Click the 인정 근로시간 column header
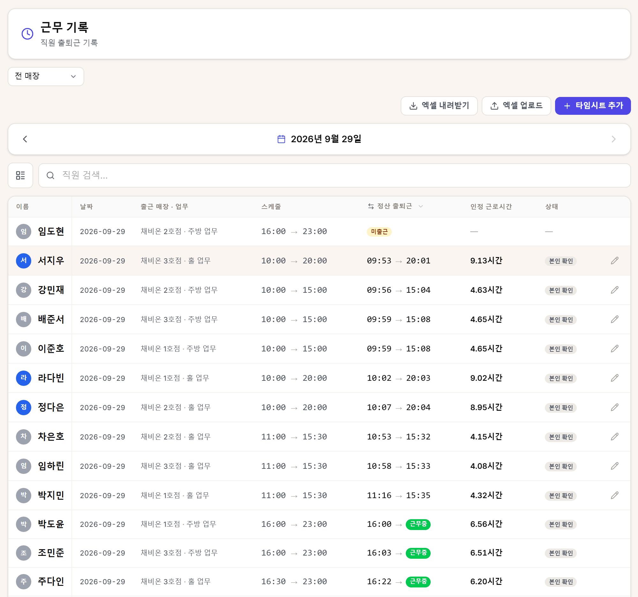 491,207
